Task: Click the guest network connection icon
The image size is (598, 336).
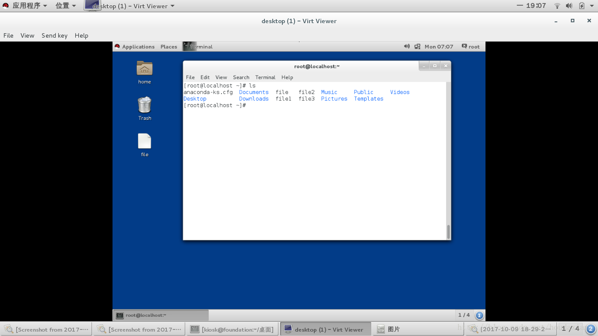Action: pos(417,46)
